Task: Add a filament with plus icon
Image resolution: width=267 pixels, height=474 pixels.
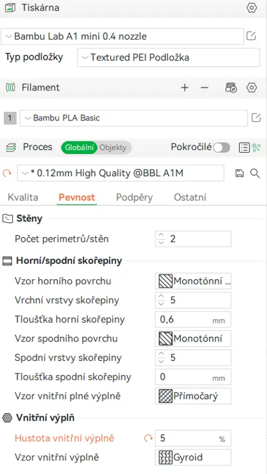Action: (184, 88)
